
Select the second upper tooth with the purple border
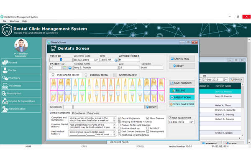pos(61,84)
